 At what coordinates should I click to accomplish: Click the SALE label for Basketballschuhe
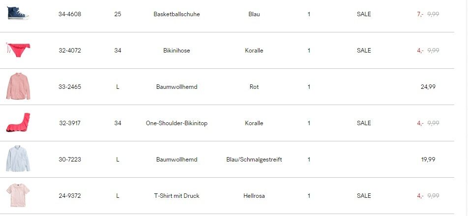[364, 14]
